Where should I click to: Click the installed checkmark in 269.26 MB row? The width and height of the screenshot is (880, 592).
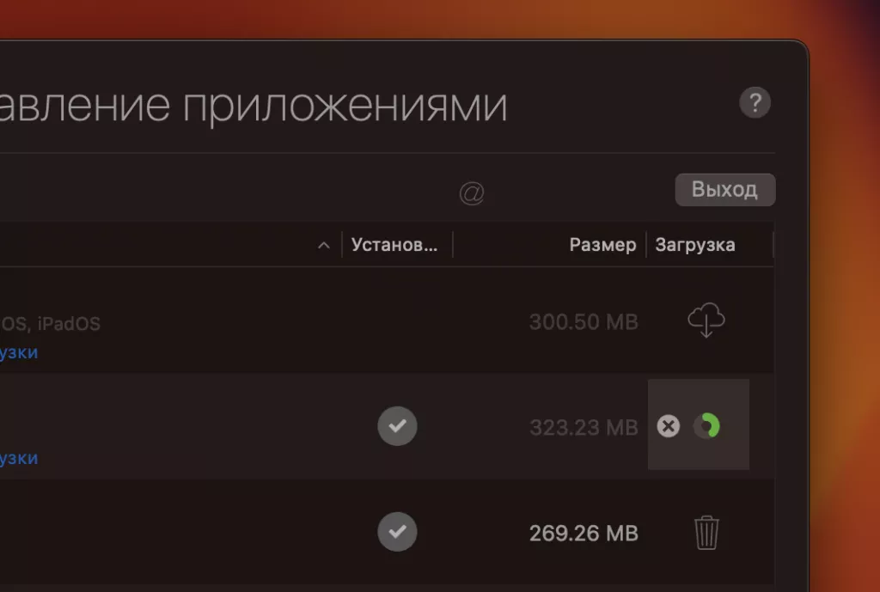pyautogui.click(x=397, y=532)
